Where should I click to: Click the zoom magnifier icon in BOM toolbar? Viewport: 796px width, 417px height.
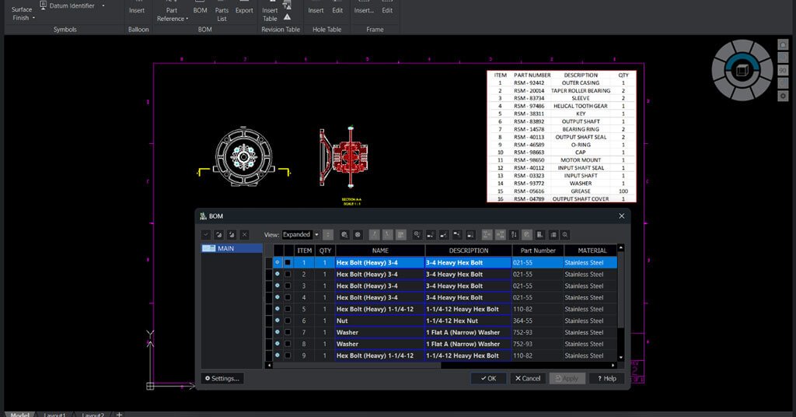coord(565,234)
